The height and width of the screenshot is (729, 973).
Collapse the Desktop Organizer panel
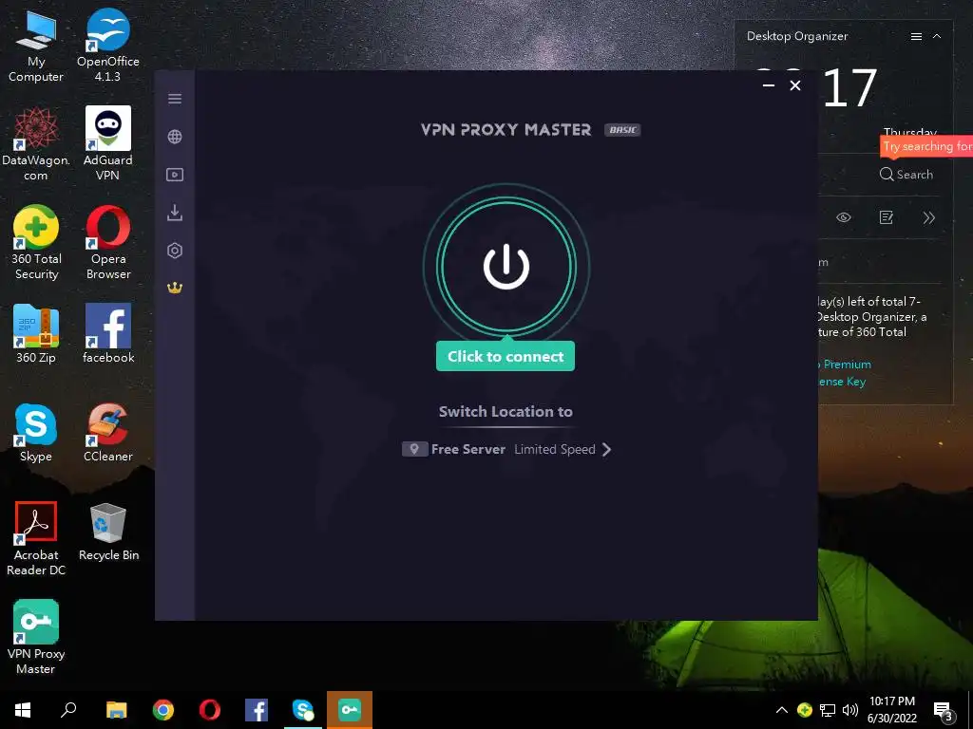click(937, 37)
